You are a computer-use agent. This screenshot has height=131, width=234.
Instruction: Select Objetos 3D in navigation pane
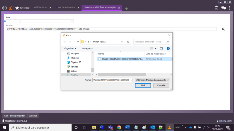76,62
